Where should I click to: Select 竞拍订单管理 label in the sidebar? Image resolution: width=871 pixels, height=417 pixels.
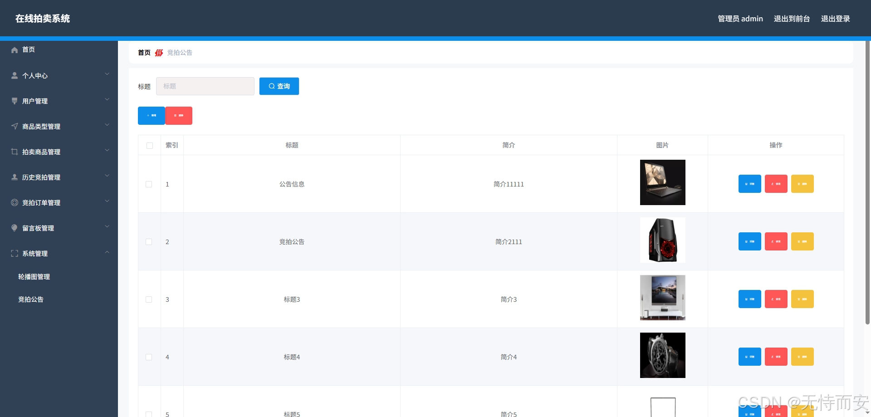tap(41, 203)
